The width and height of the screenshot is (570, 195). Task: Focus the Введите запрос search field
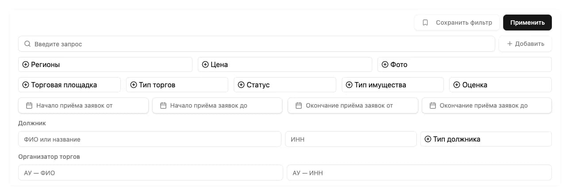257,44
